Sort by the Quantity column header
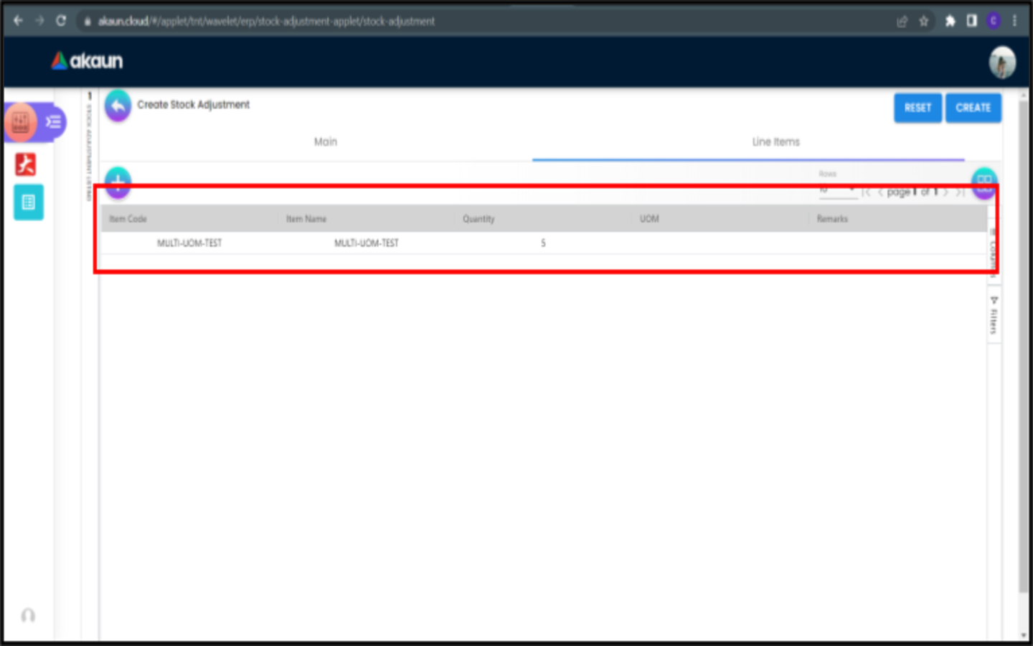The width and height of the screenshot is (1033, 646). point(478,219)
